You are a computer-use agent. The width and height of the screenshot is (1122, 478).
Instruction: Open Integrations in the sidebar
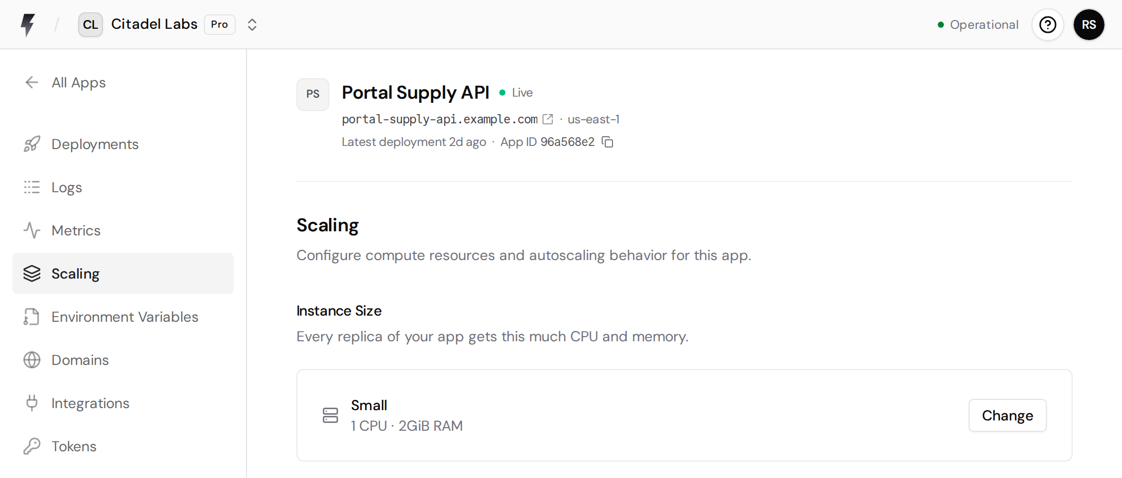click(123, 403)
